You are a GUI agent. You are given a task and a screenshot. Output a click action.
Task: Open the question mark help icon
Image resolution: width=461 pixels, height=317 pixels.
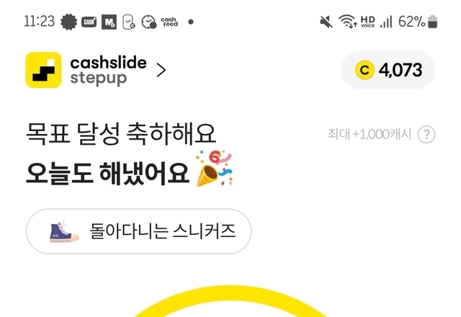[x=426, y=135]
